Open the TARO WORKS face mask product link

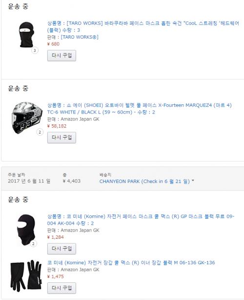[x=143, y=26]
